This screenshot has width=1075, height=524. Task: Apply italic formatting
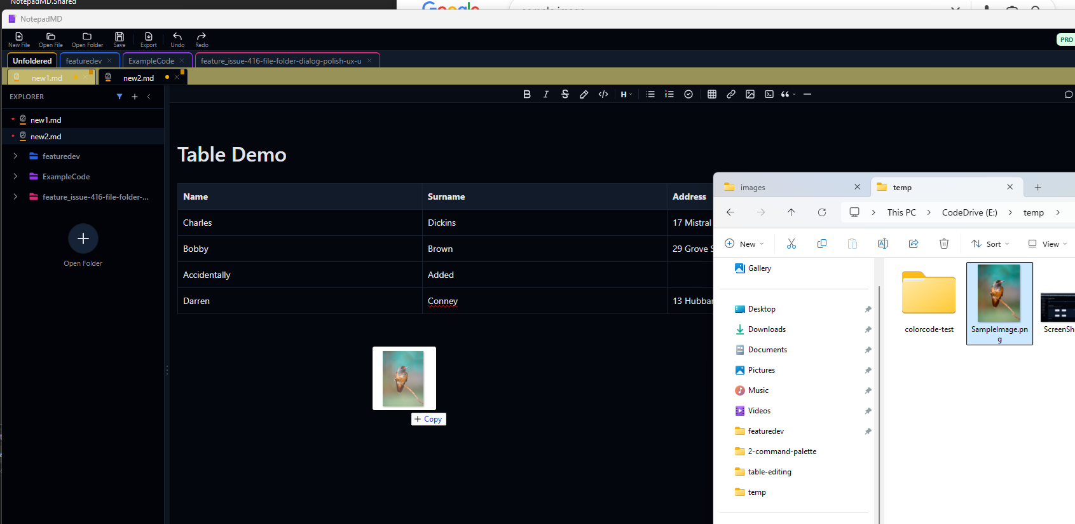coord(546,94)
